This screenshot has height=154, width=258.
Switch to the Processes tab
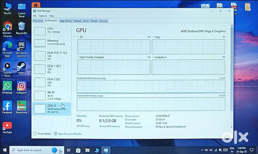click(38, 21)
